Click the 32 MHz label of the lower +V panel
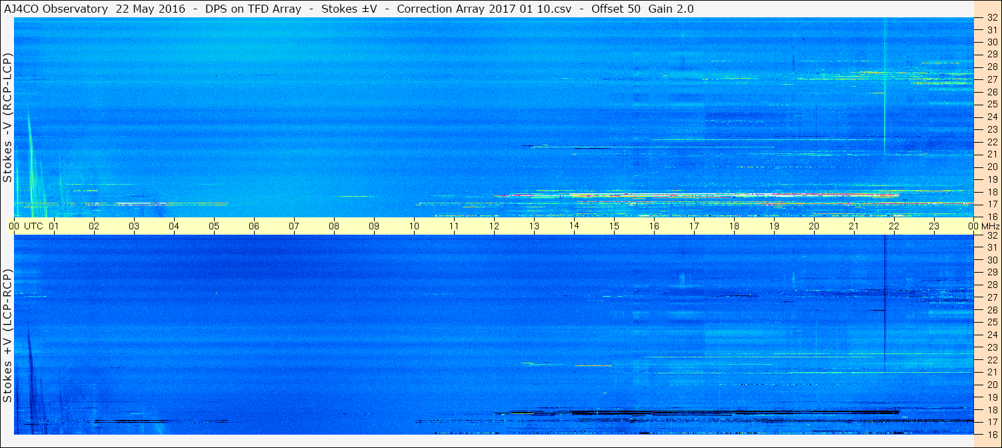The width and height of the screenshot is (1002, 448). click(991, 235)
